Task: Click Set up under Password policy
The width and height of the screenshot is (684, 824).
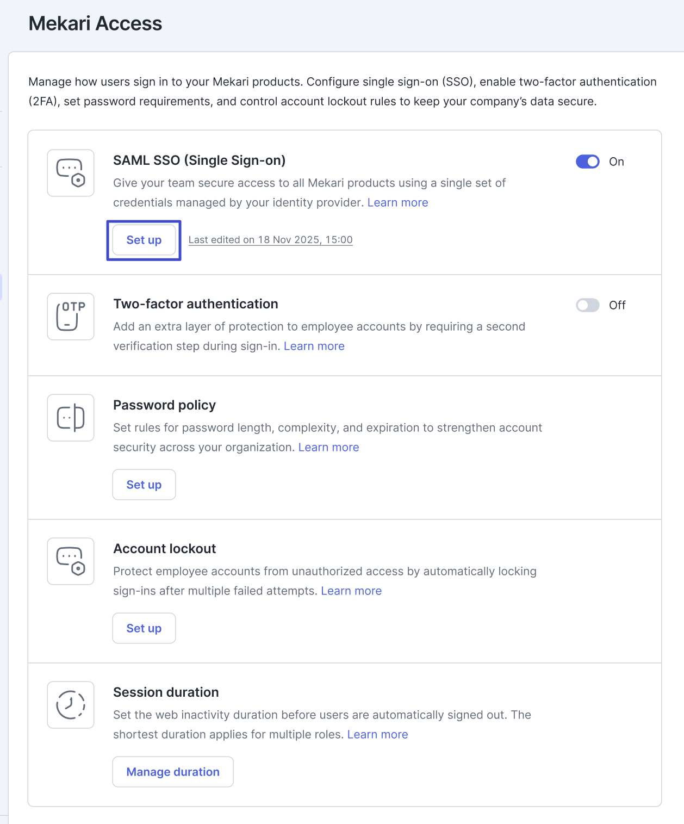Action: 144,485
